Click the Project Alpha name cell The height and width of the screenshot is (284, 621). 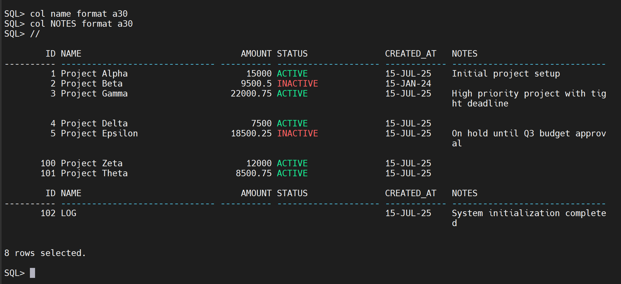pyautogui.click(x=94, y=74)
